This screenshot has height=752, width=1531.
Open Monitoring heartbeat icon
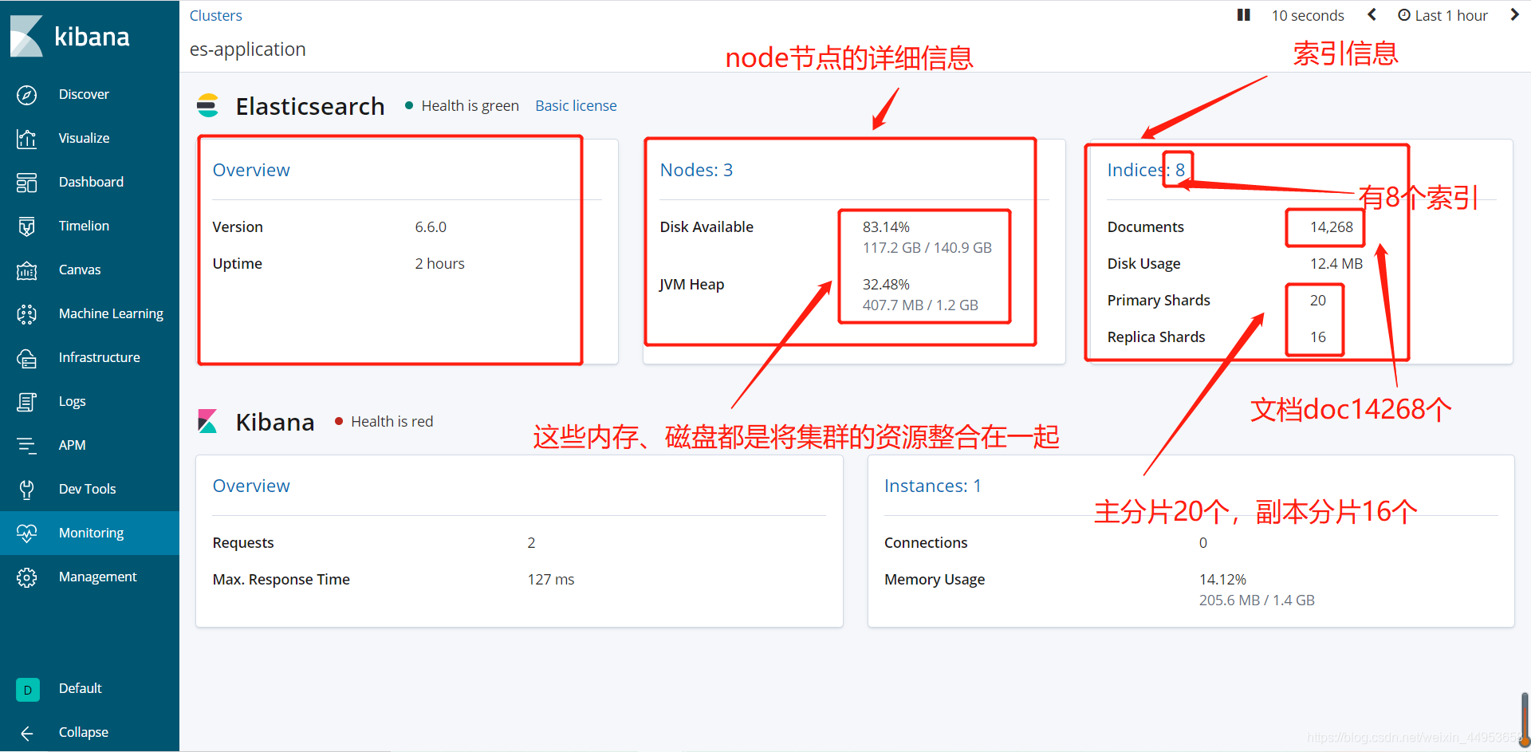pyautogui.click(x=26, y=533)
